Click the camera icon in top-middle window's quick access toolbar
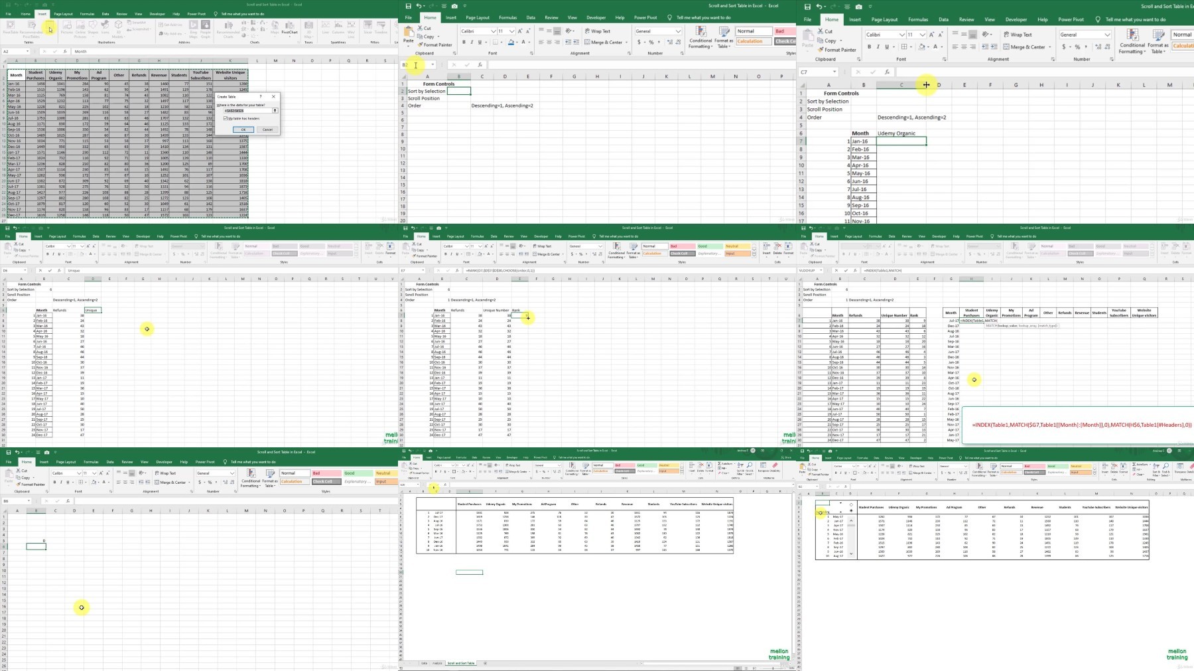The image size is (1194, 671). pos(454,6)
